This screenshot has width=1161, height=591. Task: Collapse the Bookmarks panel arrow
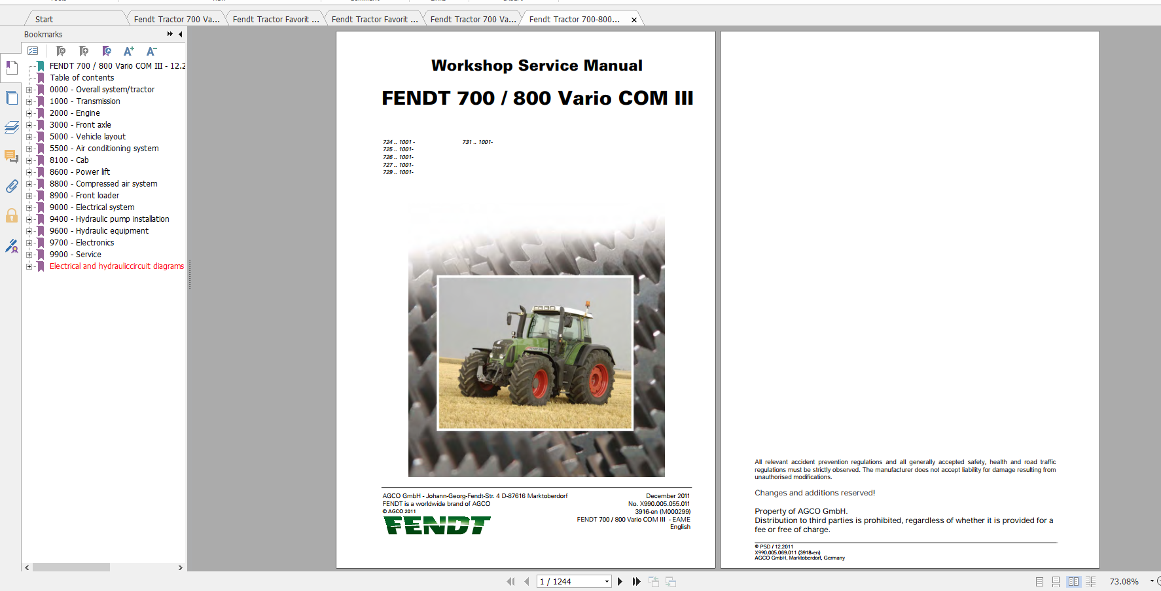(180, 34)
